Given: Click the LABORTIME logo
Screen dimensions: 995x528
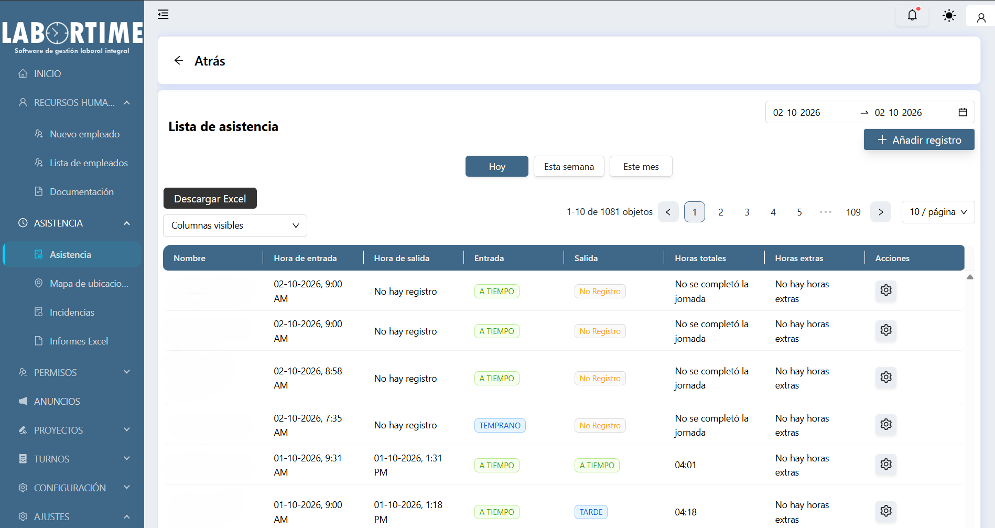Looking at the screenshot, I should pyautogui.click(x=72, y=37).
